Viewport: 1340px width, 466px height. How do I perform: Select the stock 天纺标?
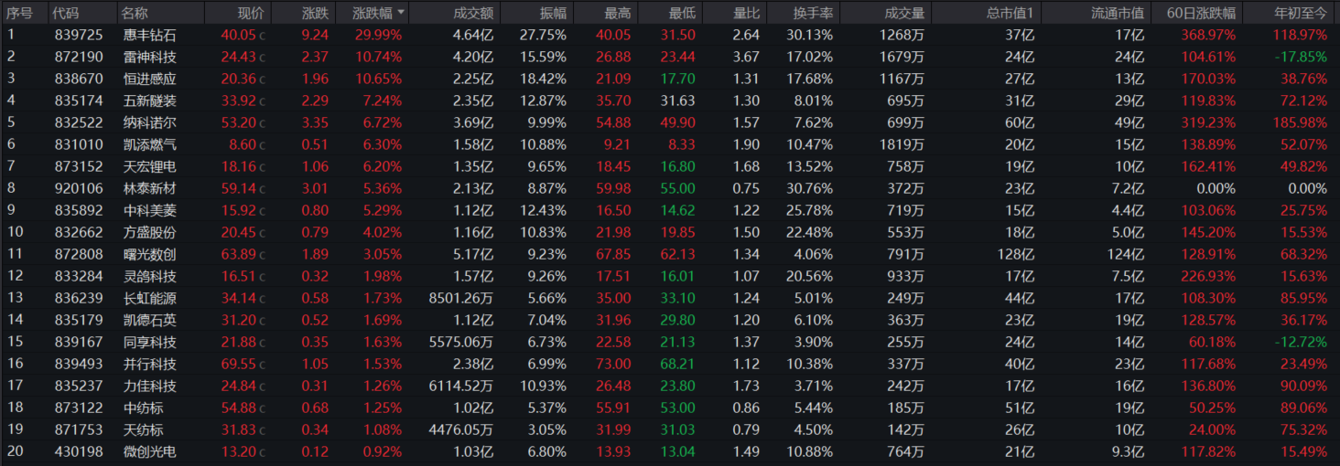pyautogui.click(x=143, y=429)
